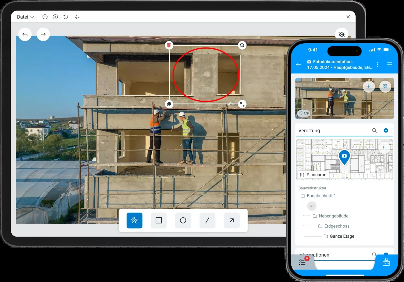Select the Ganze Etage folder

point(339,236)
